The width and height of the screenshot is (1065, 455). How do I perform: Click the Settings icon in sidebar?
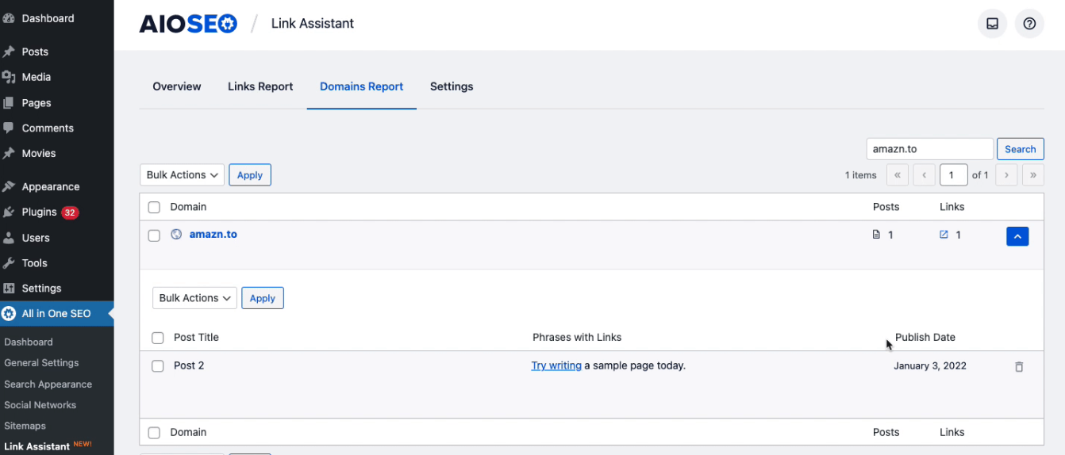(9, 288)
